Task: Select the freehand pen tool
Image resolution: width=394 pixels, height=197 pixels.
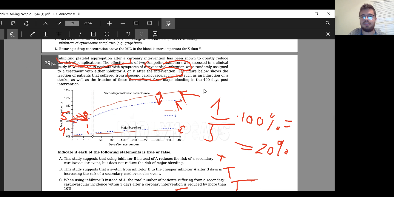Action: [x=12, y=34]
